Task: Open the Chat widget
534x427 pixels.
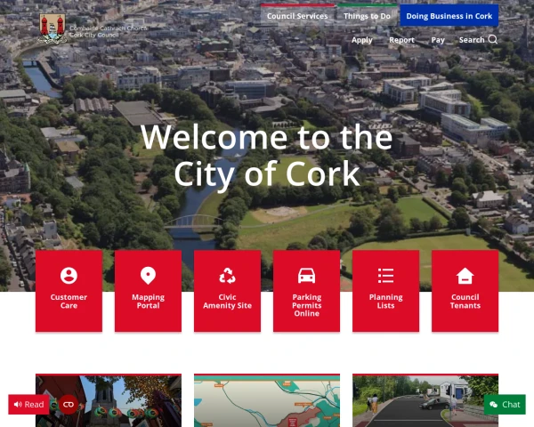Action: coord(505,405)
